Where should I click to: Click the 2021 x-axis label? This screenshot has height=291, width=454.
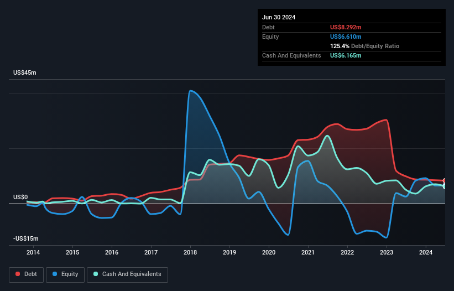(308, 252)
